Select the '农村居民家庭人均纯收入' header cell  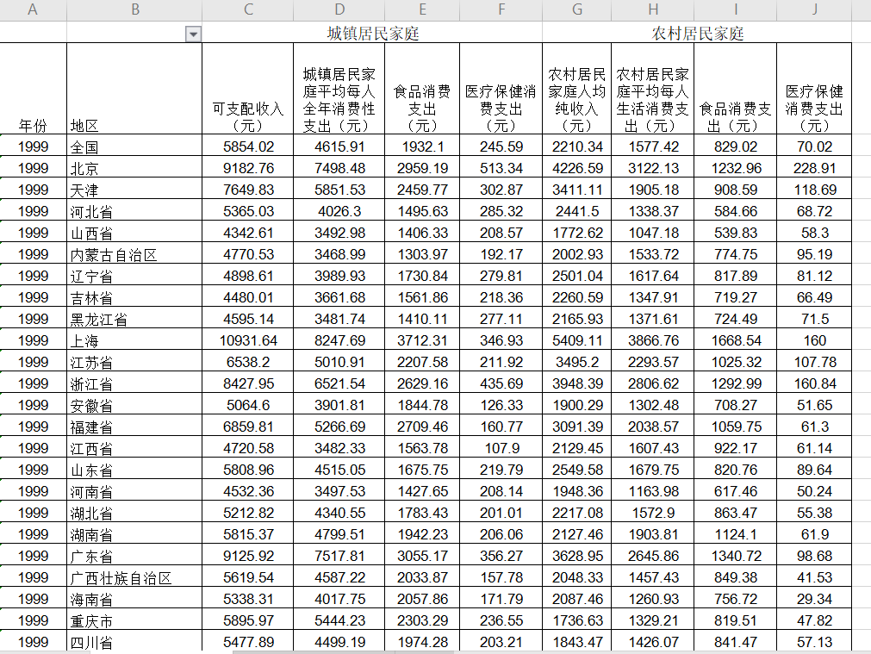(x=576, y=89)
